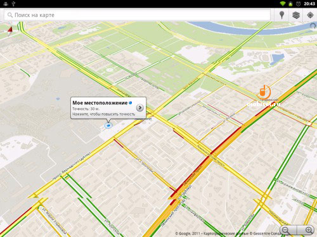Tap the magnifier icon in search box

[10, 15]
